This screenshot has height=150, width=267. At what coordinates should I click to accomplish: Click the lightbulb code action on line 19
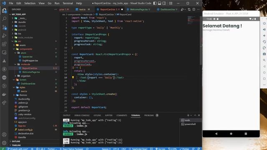click(x=73, y=77)
